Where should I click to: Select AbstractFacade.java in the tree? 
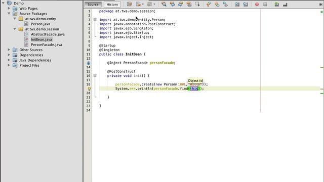[x=48, y=34]
